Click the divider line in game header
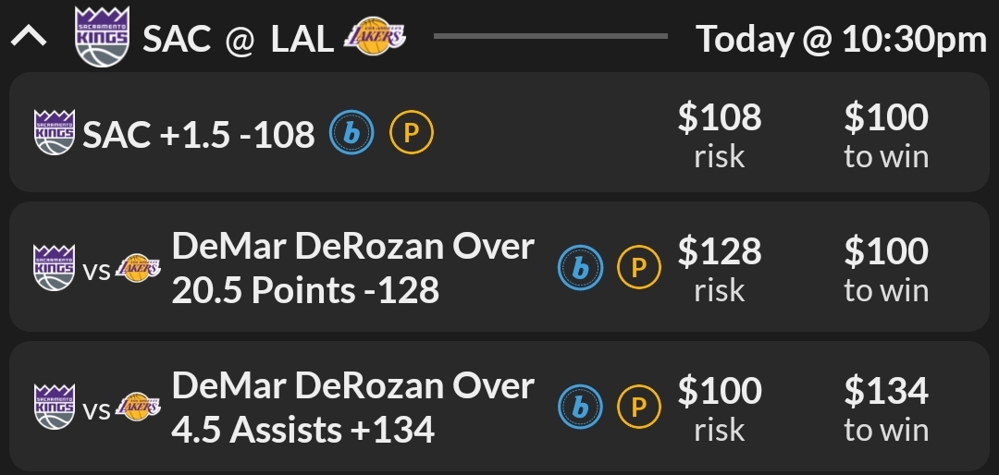 click(x=550, y=37)
